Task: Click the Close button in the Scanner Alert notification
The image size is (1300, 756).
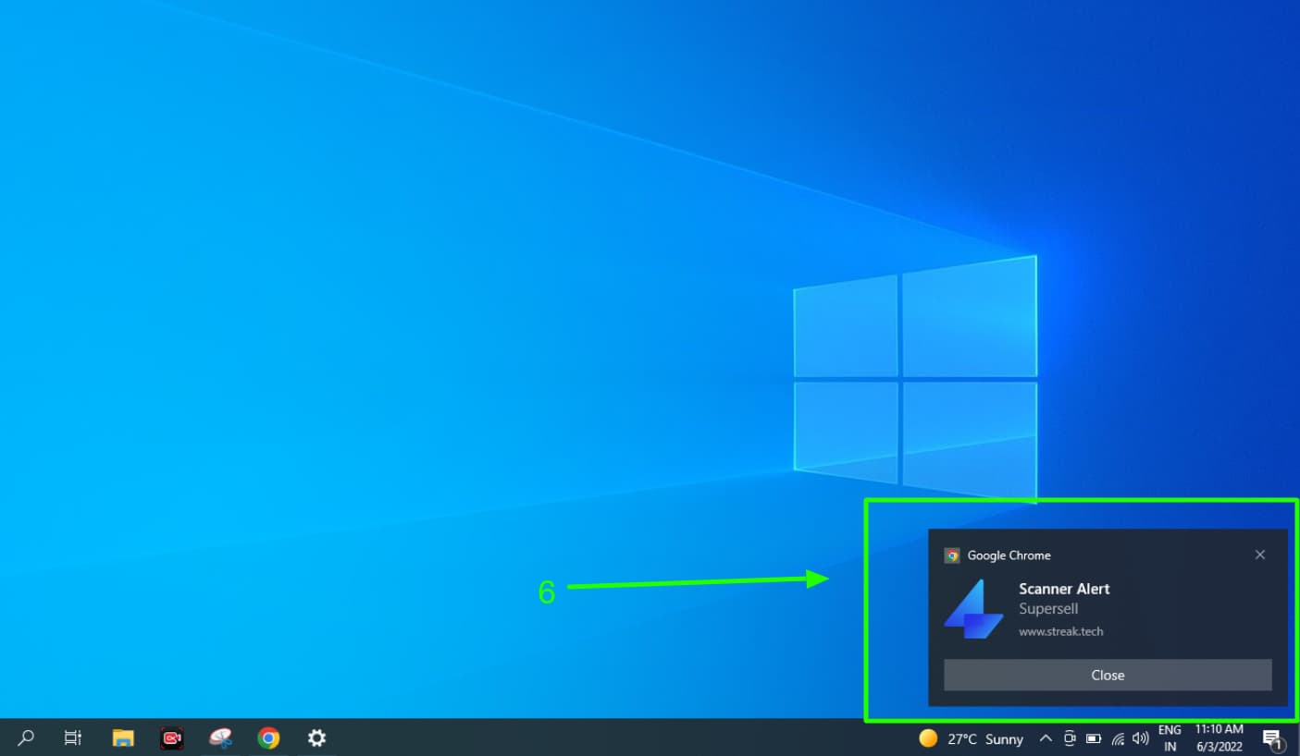Action: click(x=1108, y=675)
